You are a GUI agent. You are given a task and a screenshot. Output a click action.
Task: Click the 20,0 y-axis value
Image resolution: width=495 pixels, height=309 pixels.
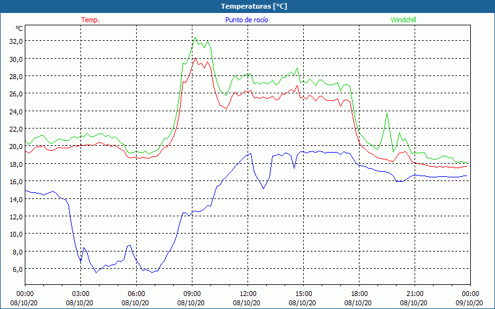click(x=16, y=146)
